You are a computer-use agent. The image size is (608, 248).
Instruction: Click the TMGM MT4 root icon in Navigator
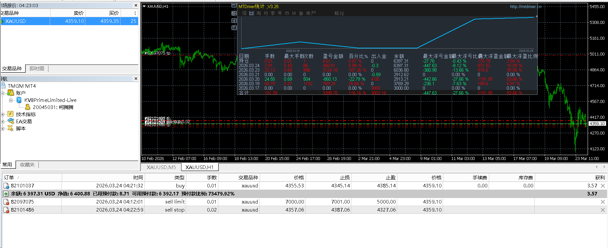[x=3, y=86]
